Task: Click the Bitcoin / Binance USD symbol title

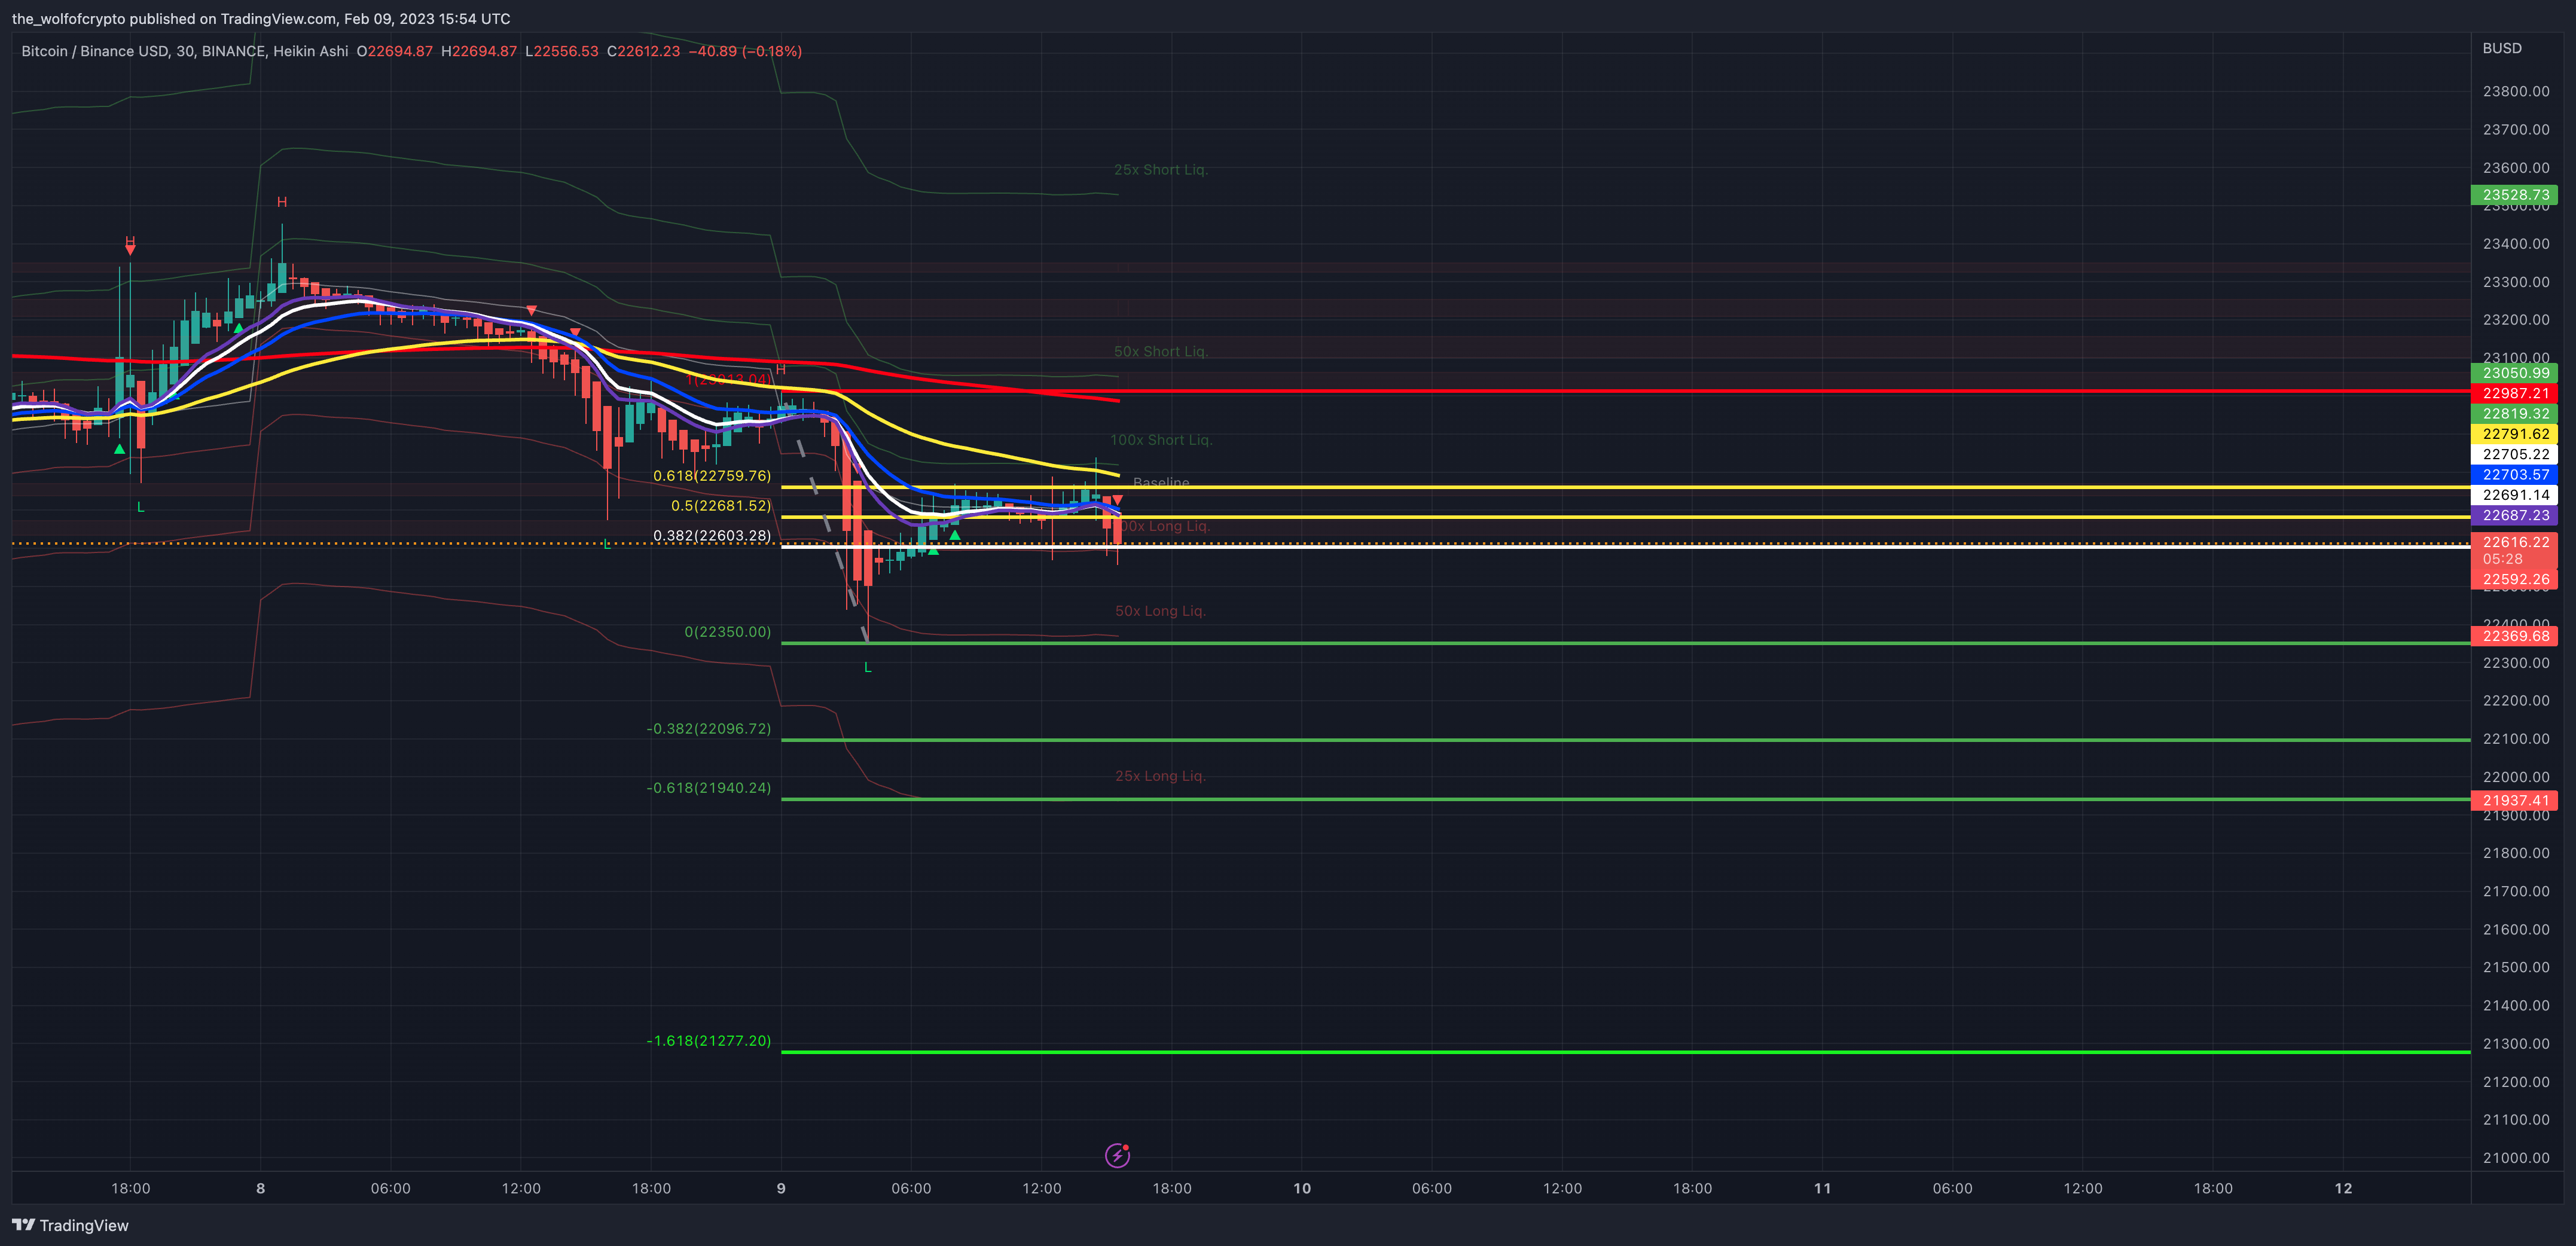Action: [94, 51]
